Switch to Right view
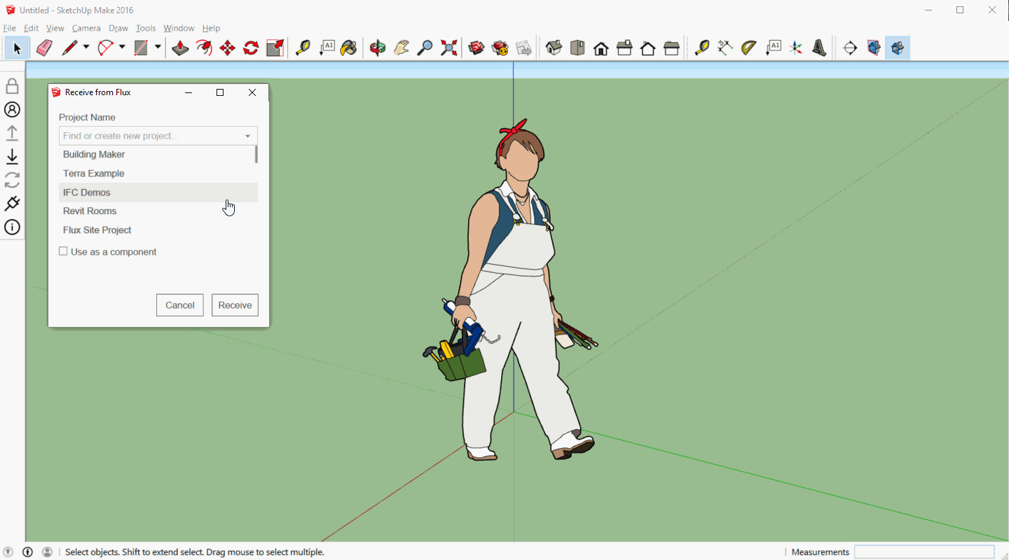 [624, 48]
